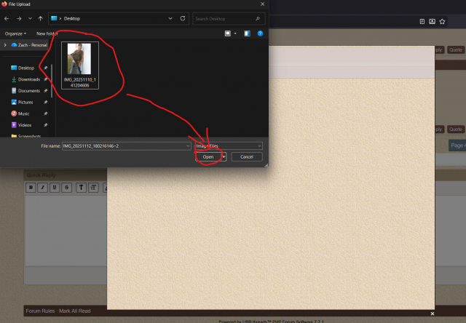The height and width of the screenshot is (323, 466).
Task: Open the recent locations dropdown arrow
Action: tap(29, 17)
